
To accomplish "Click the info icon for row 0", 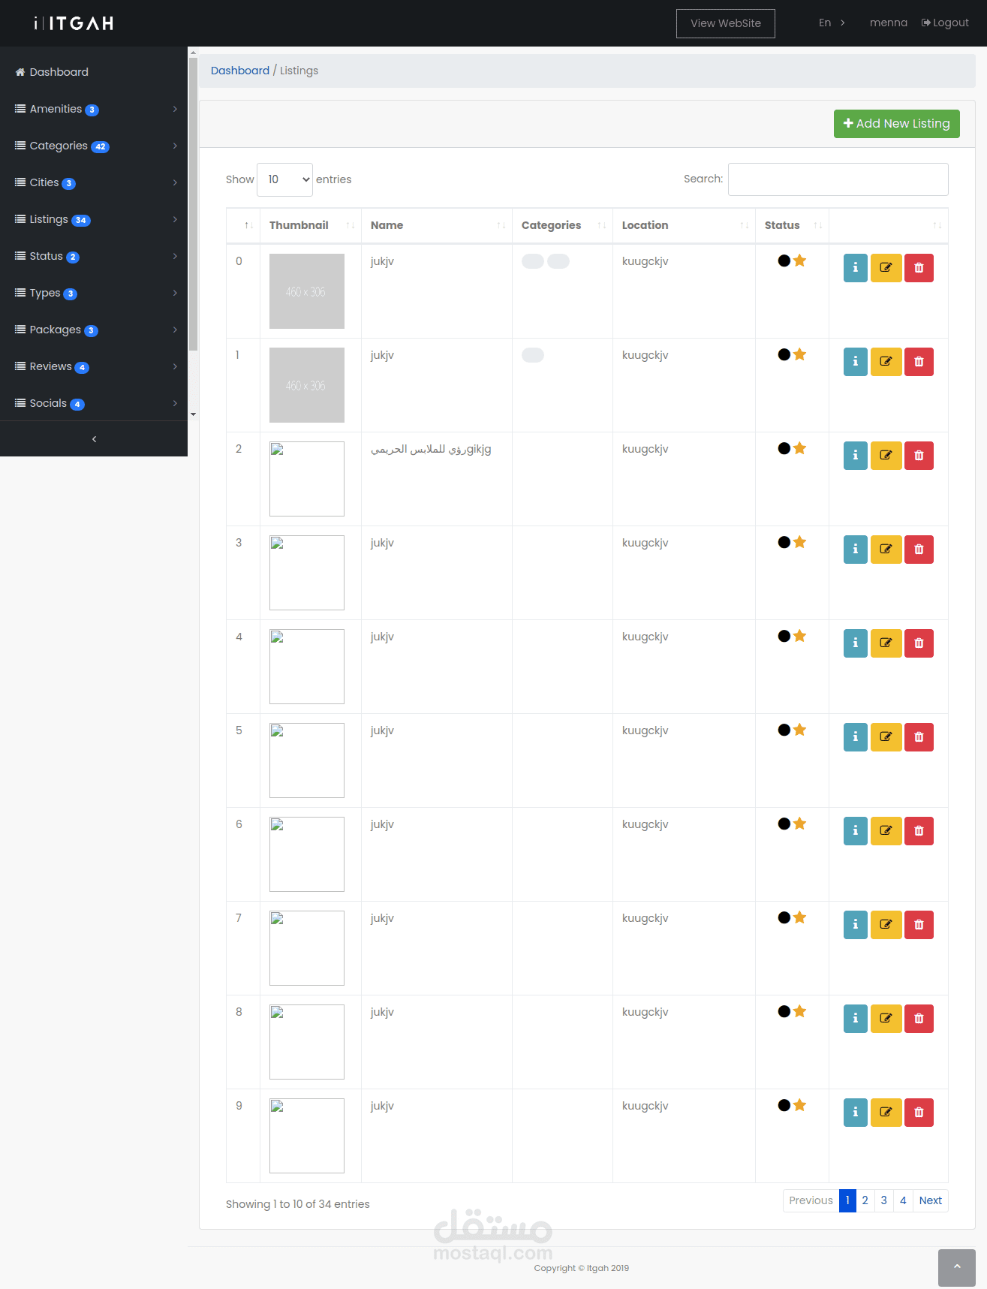I will pos(855,268).
